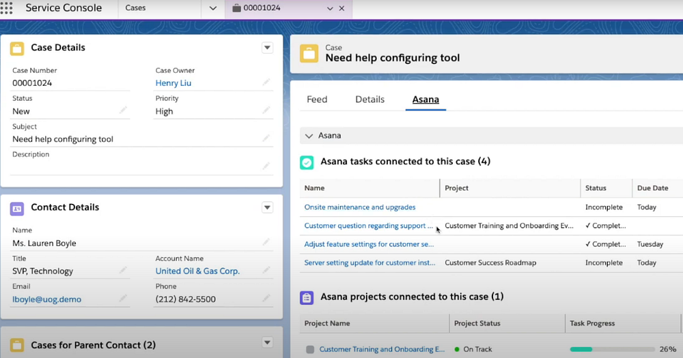Click the Cases for Parent Contact icon
The image size is (683, 358).
17,346
